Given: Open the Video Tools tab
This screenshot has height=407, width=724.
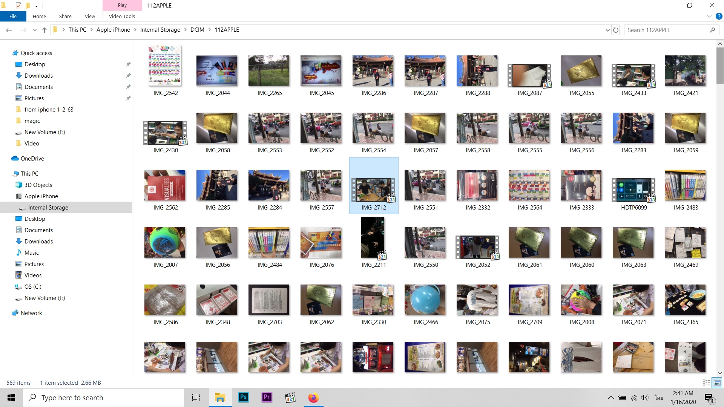Looking at the screenshot, I should pyautogui.click(x=122, y=16).
